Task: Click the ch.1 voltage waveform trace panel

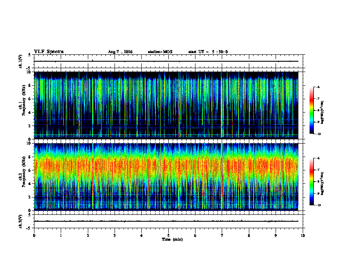Action: 168,61
